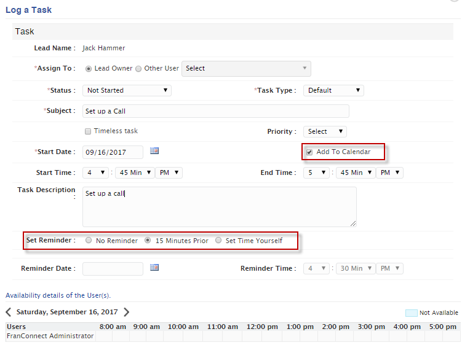Viewport: 462px width, 345px height.
Task: Open the Start Date calendar picker icon
Action: coord(154,151)
